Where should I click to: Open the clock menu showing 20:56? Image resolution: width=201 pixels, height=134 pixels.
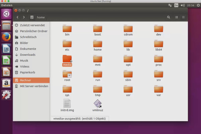point(191,5)
